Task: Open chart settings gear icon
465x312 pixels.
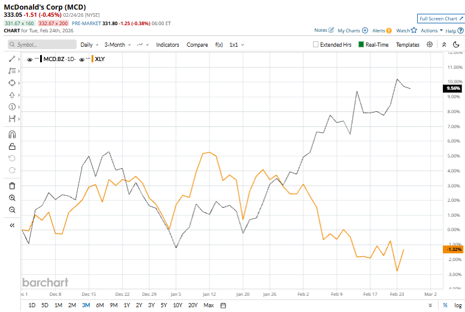Action: pos(430,44)
